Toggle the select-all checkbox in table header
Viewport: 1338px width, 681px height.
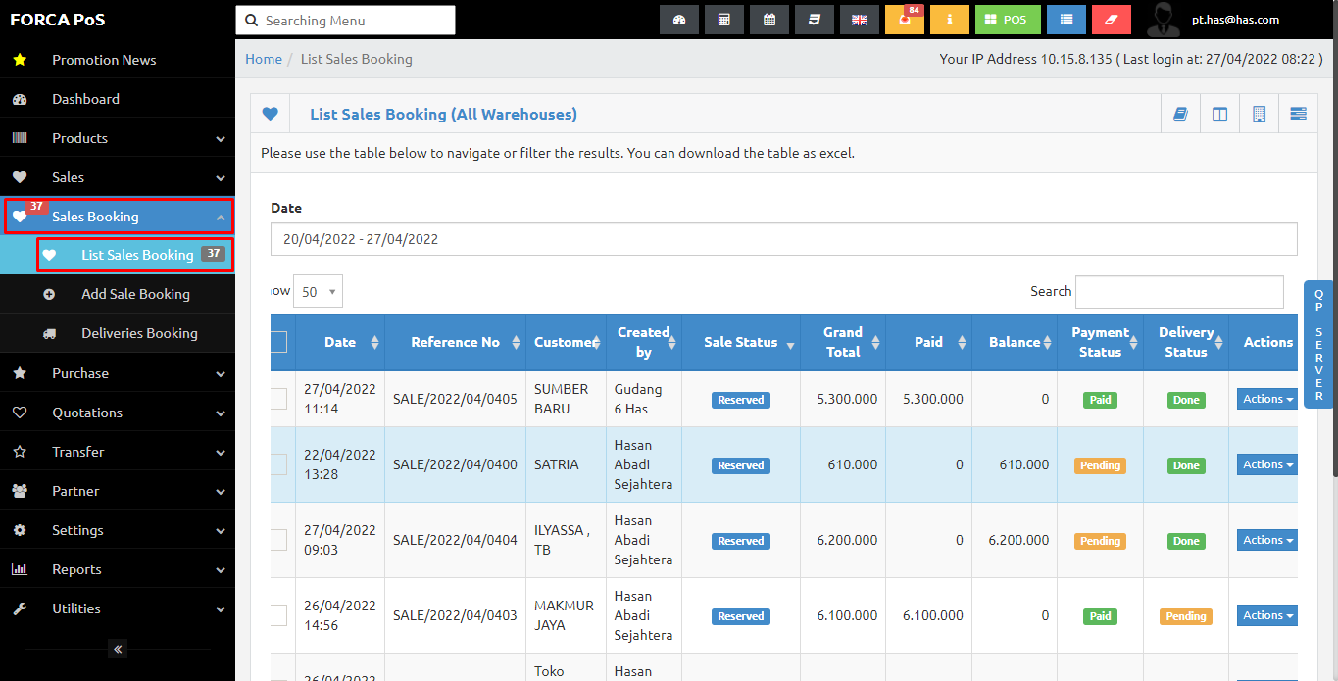[x=277, y=342]
